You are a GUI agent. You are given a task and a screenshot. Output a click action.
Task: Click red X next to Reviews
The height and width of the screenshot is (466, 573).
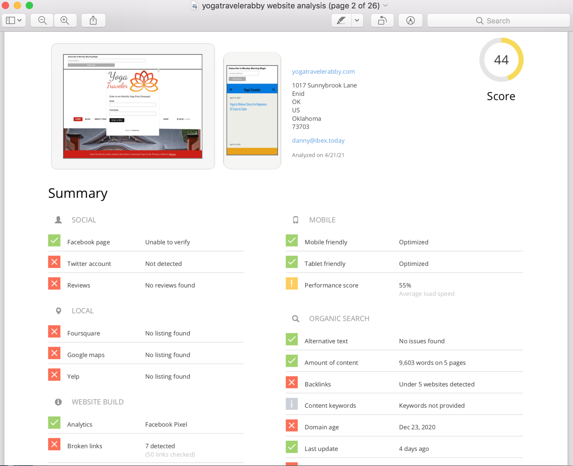pyautogui.click(x=54, y=284)
